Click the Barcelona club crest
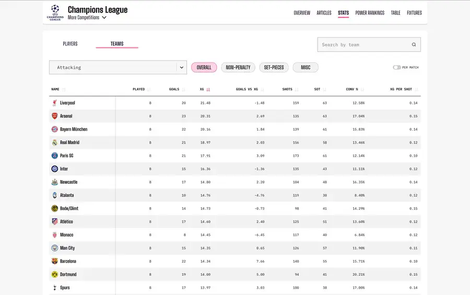 (x=54, y=261)
